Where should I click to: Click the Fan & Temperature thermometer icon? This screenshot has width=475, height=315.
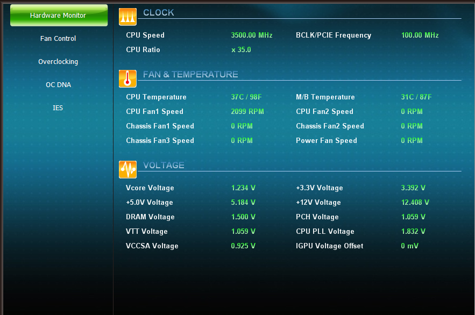[127, 78]
